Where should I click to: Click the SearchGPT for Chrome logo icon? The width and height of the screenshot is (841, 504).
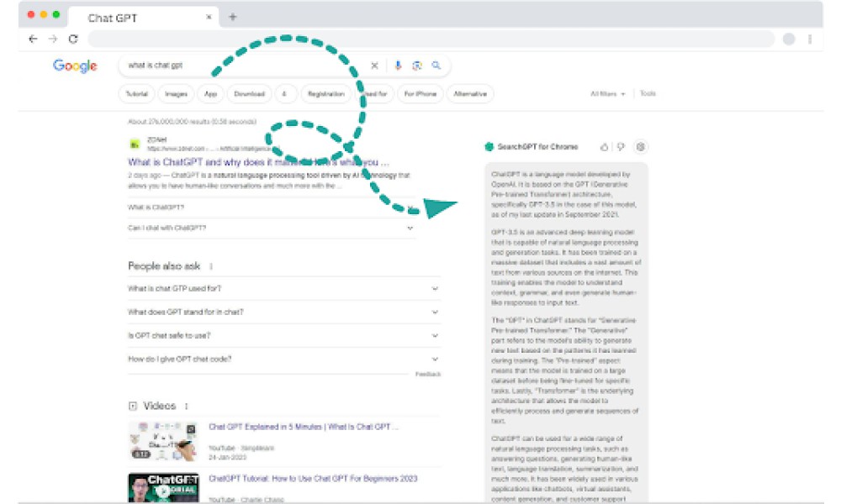point(489,147)
